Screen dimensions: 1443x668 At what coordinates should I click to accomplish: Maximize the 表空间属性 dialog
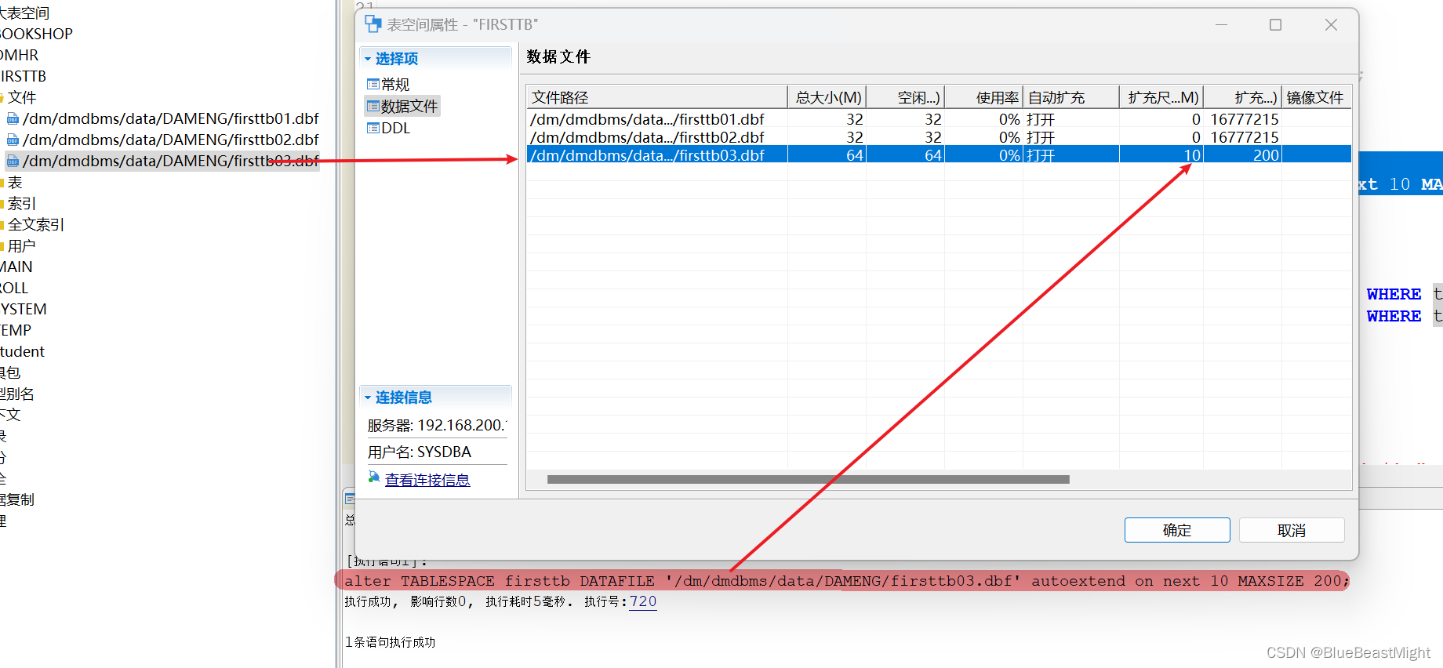(1276, 25)
